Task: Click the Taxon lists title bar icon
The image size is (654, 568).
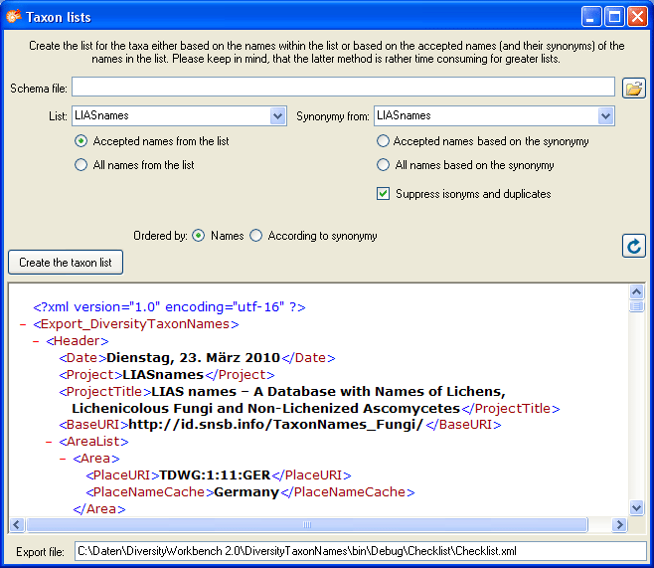Action: (x=14, y=16)
